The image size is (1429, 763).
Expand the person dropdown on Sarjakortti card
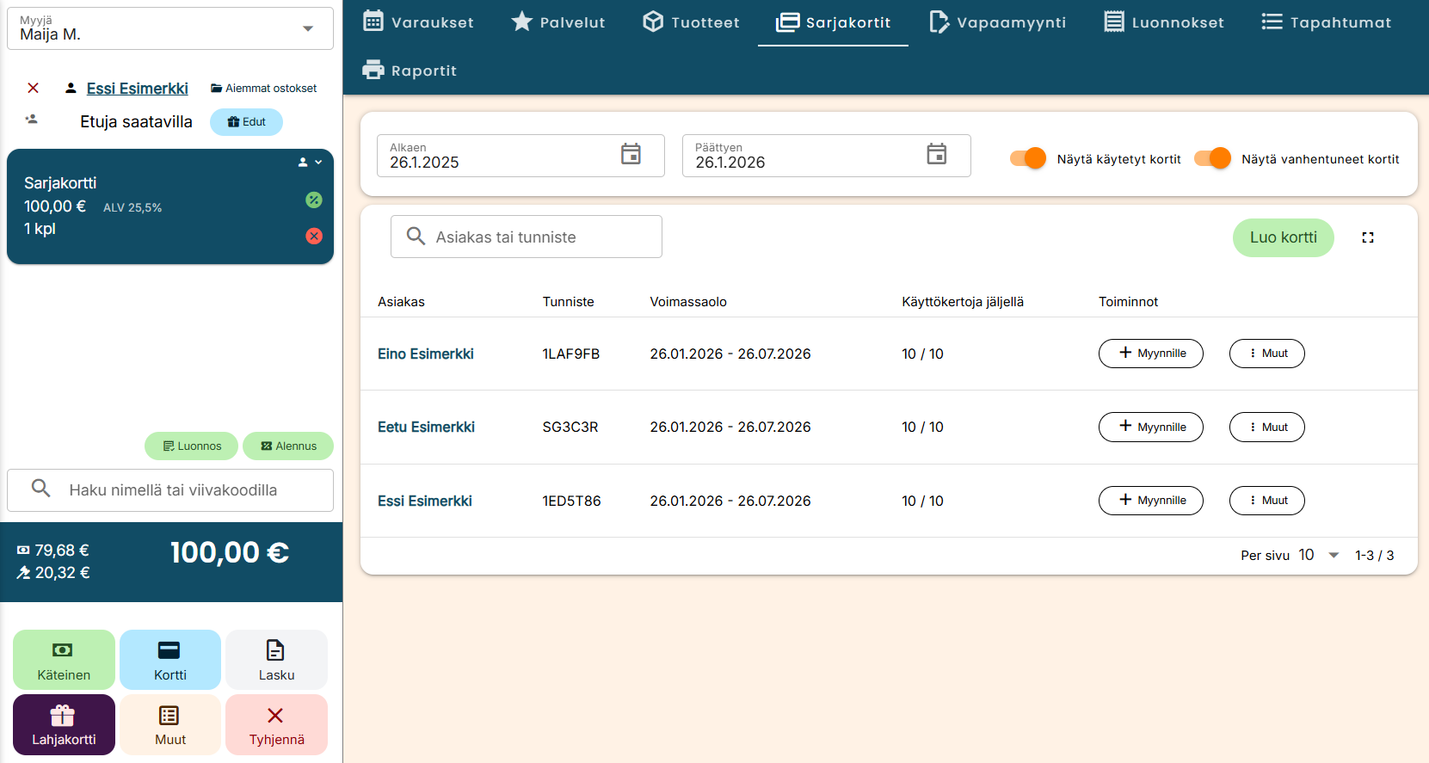click(310, 162)
